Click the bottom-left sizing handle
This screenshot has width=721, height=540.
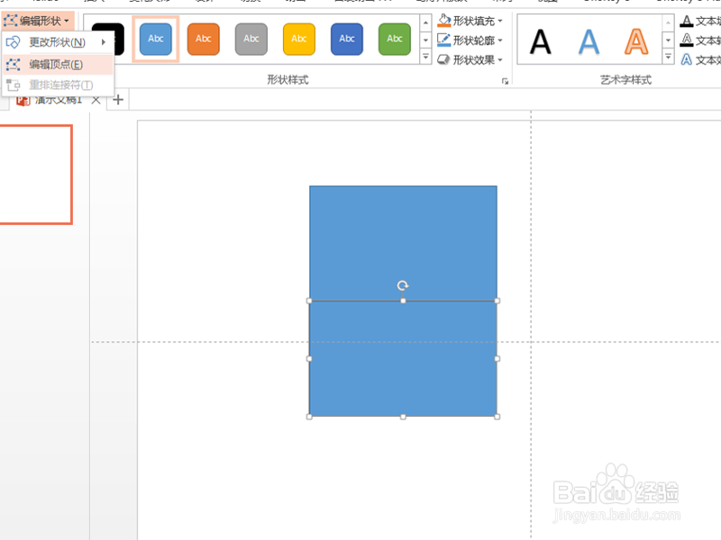click(309, 417)
